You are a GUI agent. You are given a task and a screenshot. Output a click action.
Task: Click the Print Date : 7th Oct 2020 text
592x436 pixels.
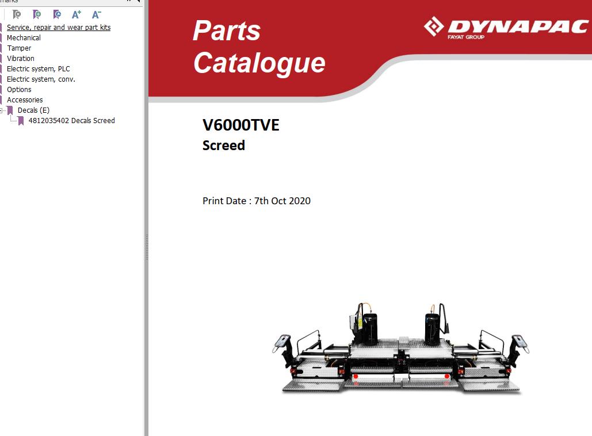point(257,201)
